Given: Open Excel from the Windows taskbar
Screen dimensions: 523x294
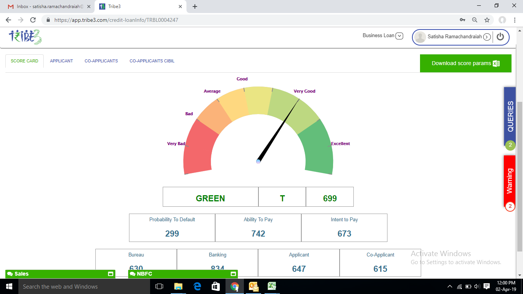Looking at the screenshot, I should [x=272, y=286].
